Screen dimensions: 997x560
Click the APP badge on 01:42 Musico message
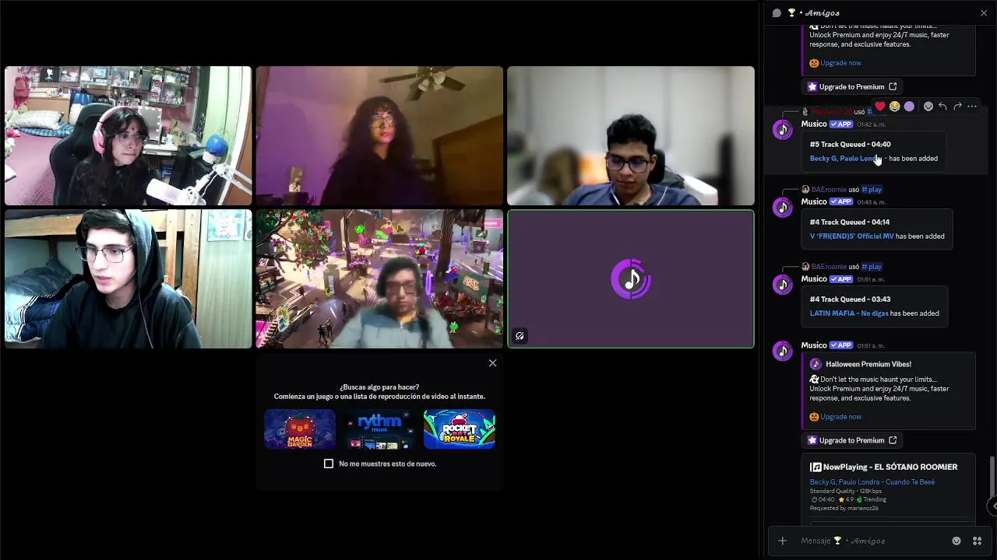pyautogui.click(x=841, y=124)
